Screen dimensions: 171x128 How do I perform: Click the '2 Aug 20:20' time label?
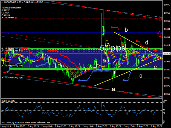[x=156, y=126]
